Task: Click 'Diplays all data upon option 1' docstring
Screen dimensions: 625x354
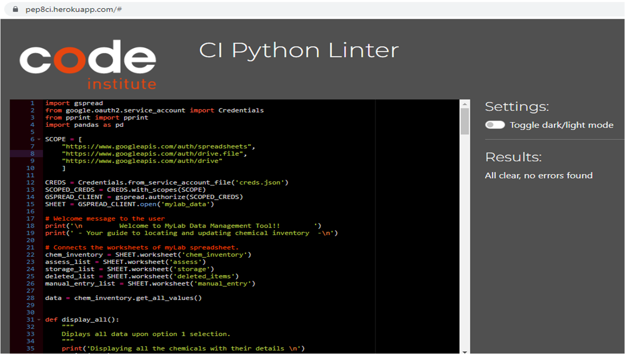Action: pyautogui.click(x=146, y=334)
